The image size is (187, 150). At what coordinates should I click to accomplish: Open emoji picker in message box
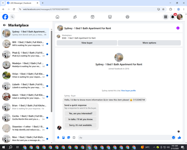174,138
